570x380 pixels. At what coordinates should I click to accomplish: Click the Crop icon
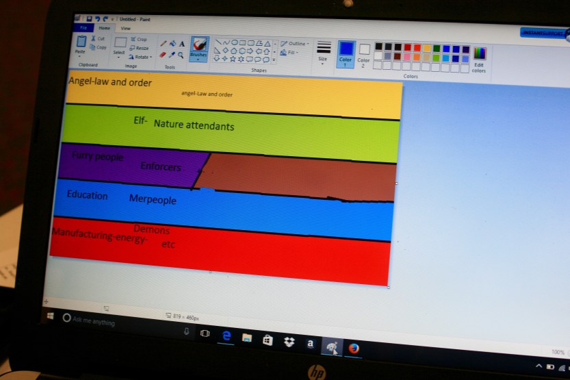[x=138, y=40]
